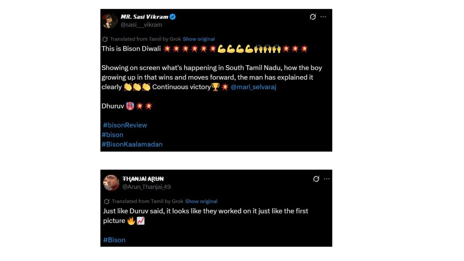Viewport: 464px width, 261px height.
Task: Visit the @Arun_Thanjai_49 handle
Action: click(146, 187)
